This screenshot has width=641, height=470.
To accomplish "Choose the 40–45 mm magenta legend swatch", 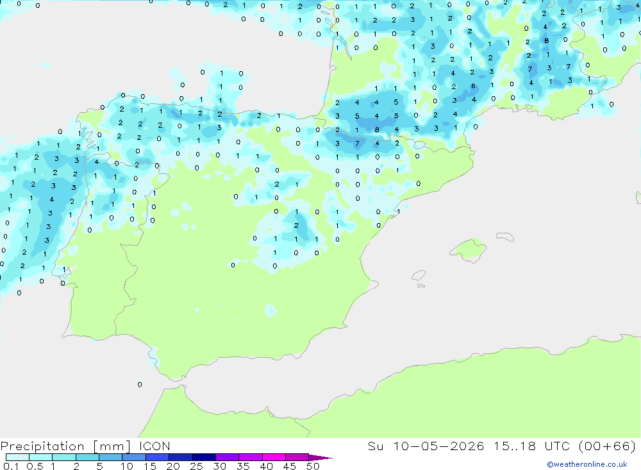I will point(274,457).
